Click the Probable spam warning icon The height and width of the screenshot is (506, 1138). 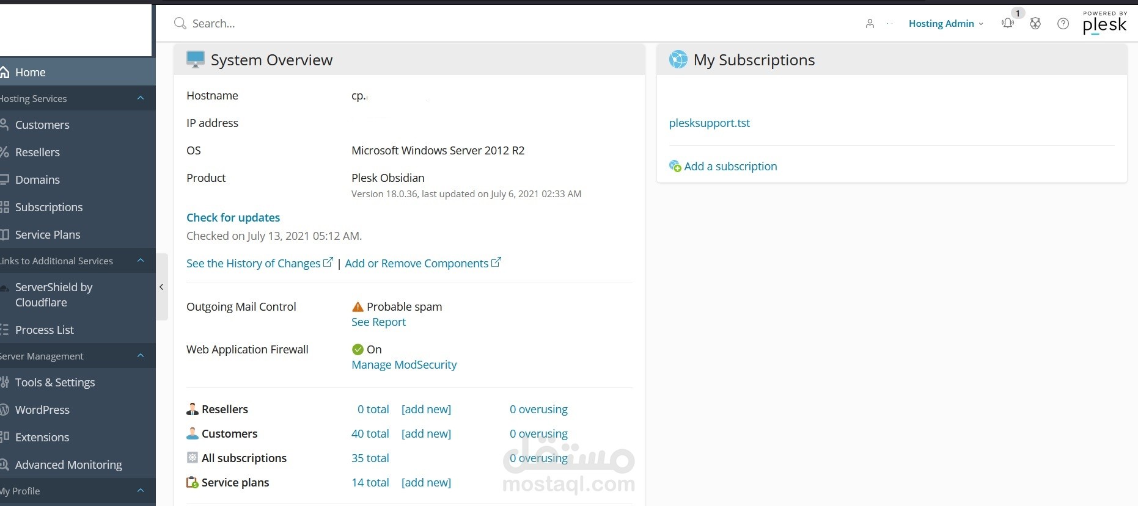pyautogui.click(x=358, y=306)
